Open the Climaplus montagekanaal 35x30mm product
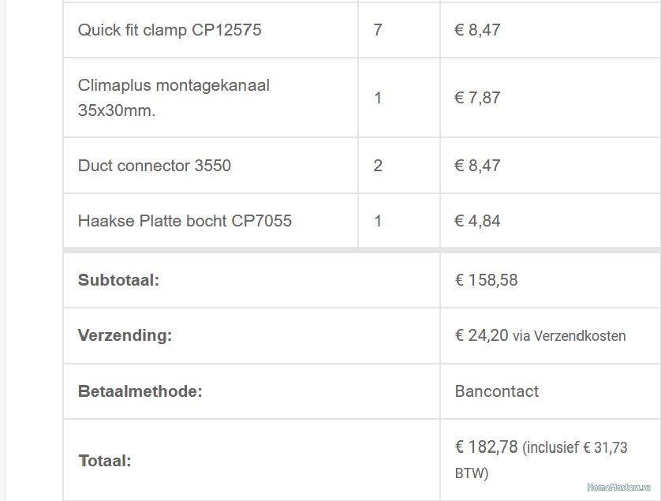The height and width of the screenshot is (501, 661). pyautogui.click(x=174, y=97)
